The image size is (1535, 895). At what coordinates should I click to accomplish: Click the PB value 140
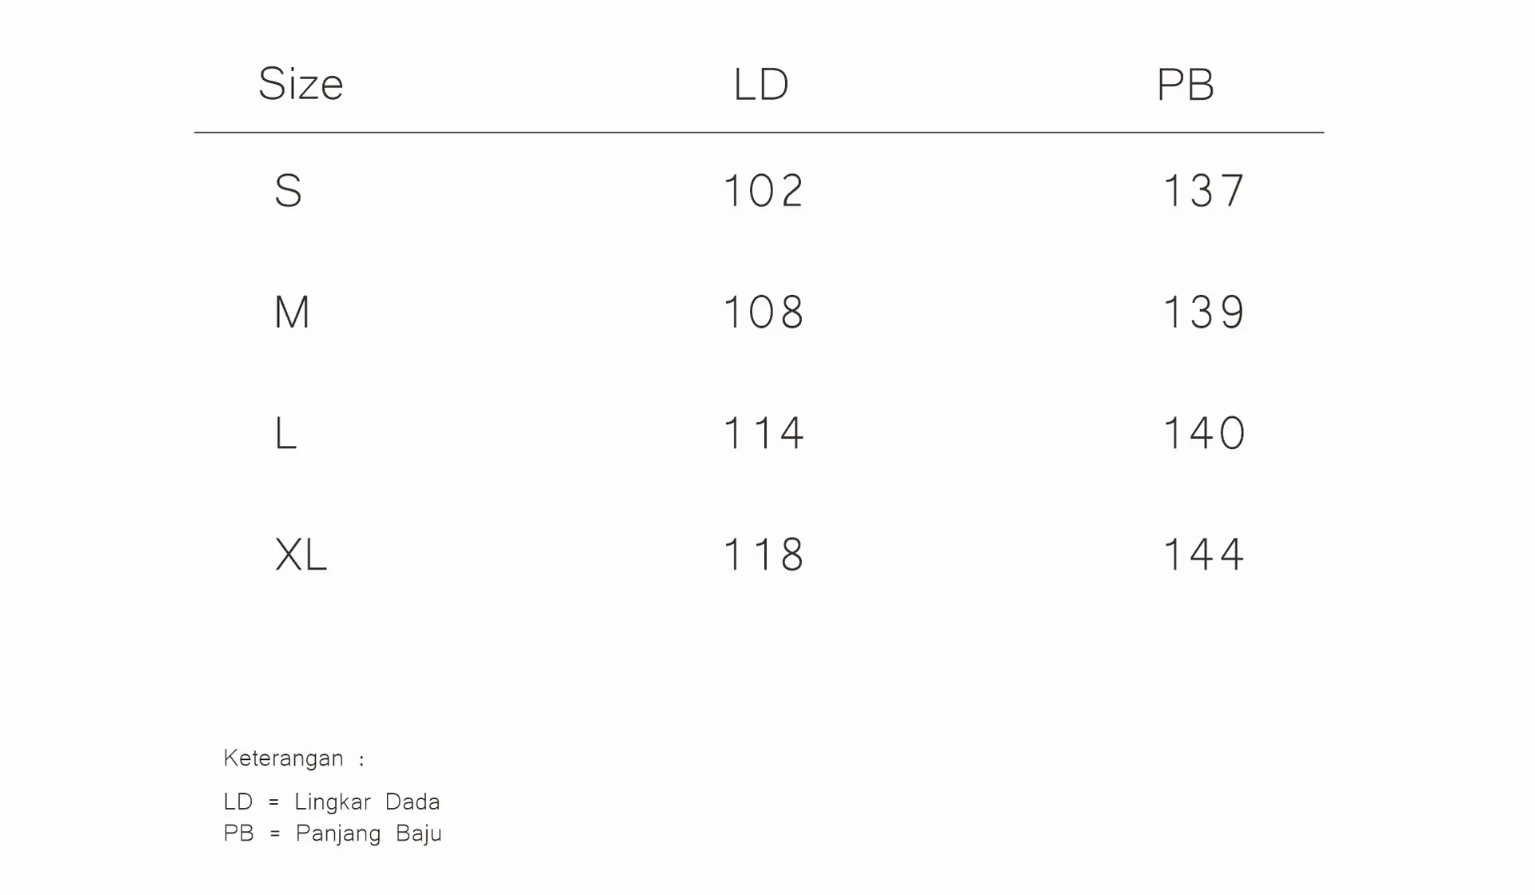(x=1203, y=434)
